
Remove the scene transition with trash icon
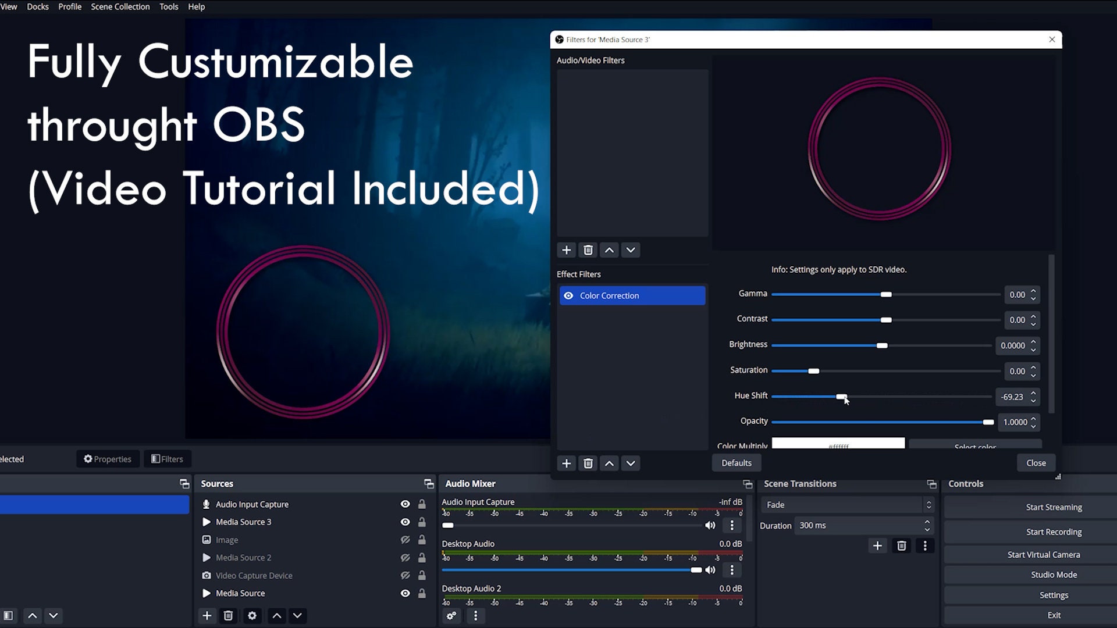pos(901,546)
